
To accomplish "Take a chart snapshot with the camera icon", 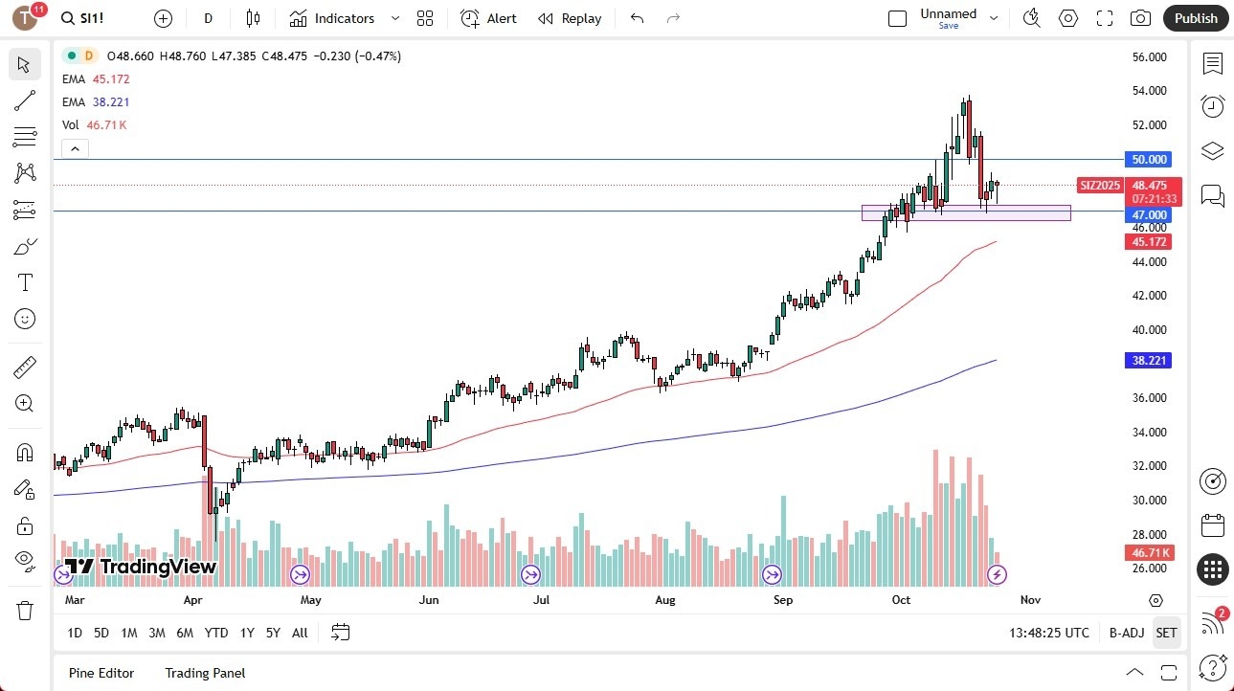I will tap(1141, 18).
